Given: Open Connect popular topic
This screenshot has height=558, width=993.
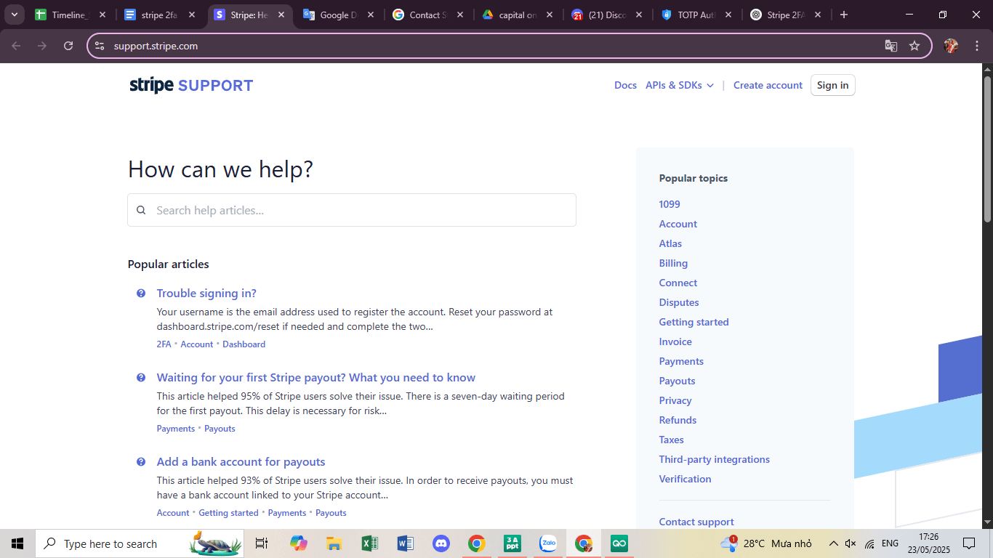Looking at the screenshot, I should tap(678, 283).
